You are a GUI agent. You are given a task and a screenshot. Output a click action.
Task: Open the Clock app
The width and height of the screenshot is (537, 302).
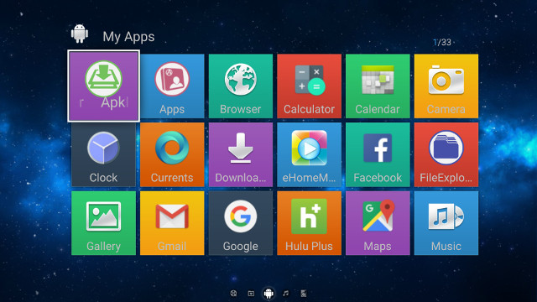tap(103, 154)
